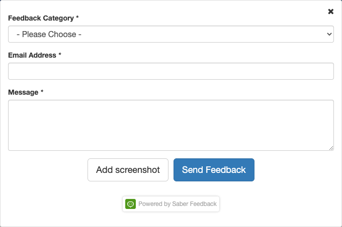Image resolution: width=342 pixels, height=227 pixels.
Task: Open the Powered by Saber Feedback link
Action: tap(171, 204)
